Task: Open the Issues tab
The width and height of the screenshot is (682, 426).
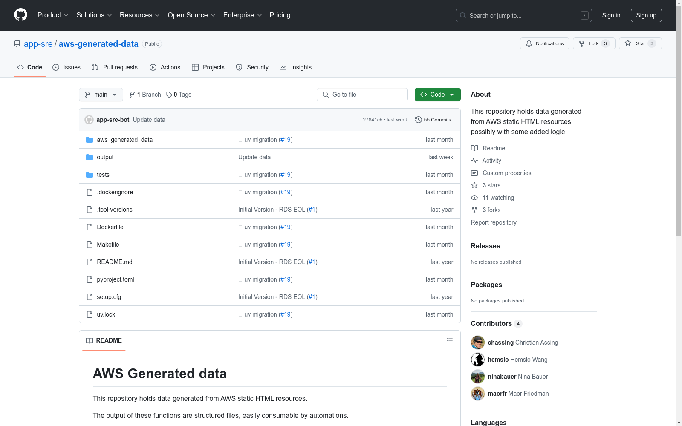Action: coord(66,67)
